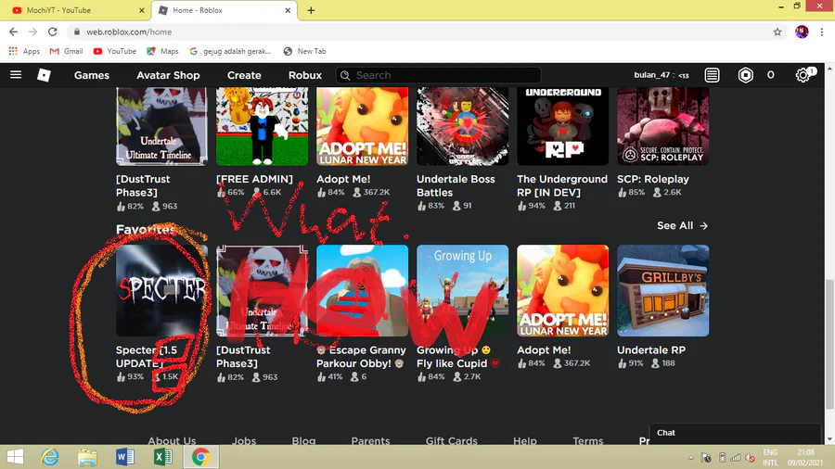Open Excel from the taskbar
The height and width of the screenshot is (469, 835).
(x=163, y=457)
